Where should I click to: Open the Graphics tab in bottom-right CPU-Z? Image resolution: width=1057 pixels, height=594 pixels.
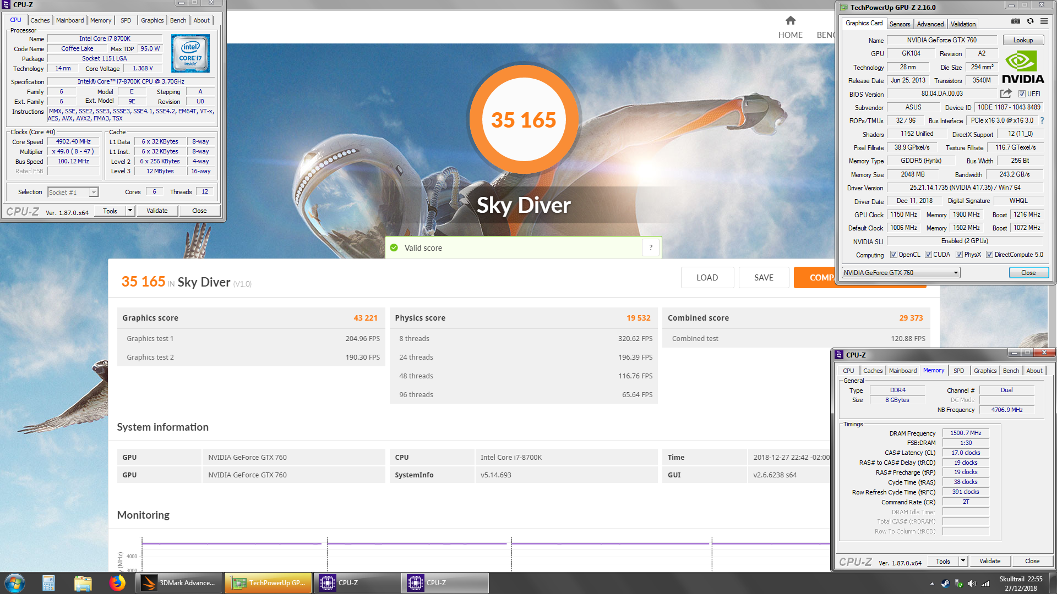[x=985, y=371]
